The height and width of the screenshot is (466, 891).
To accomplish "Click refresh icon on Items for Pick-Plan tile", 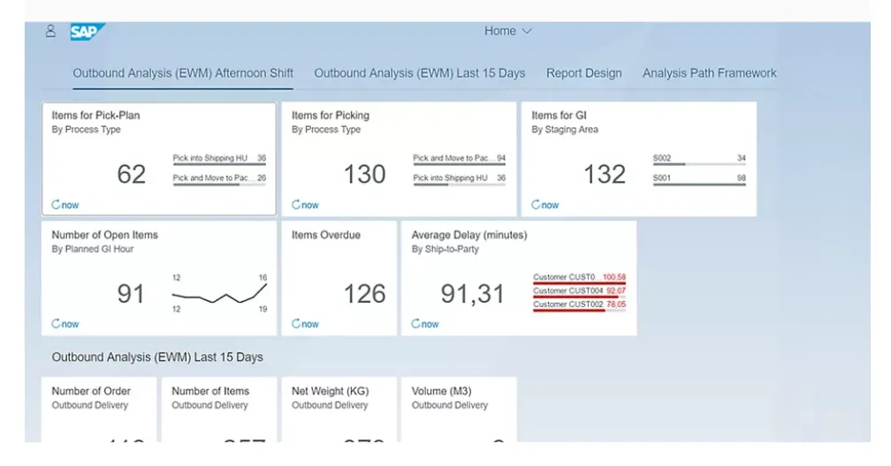I will click(57, 205).
